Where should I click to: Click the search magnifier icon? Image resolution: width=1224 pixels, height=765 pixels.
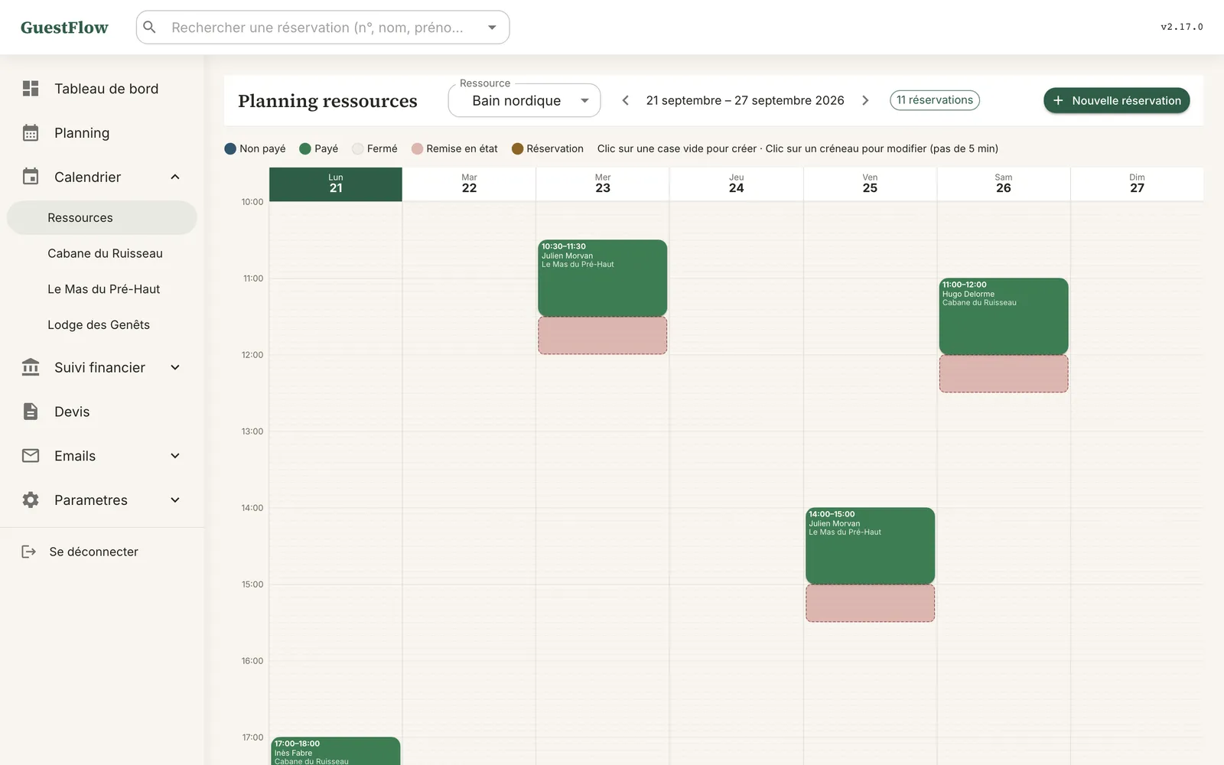(x=150, y=28)
